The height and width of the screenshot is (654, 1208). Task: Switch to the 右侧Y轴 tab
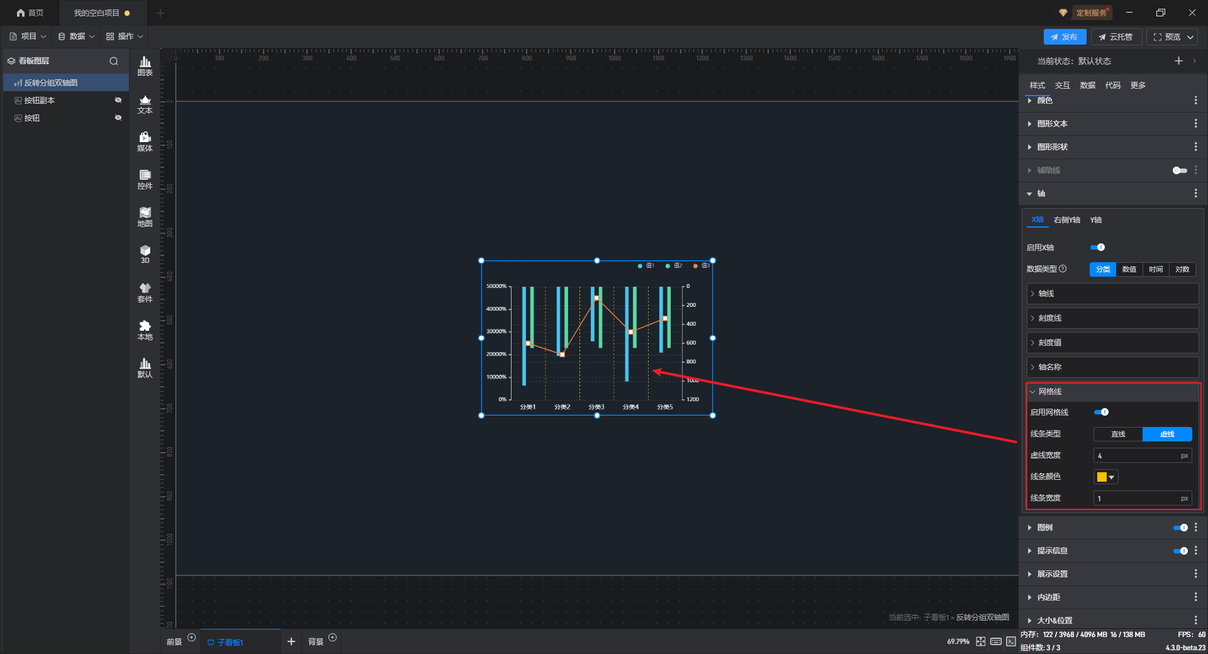(1066, 220)
